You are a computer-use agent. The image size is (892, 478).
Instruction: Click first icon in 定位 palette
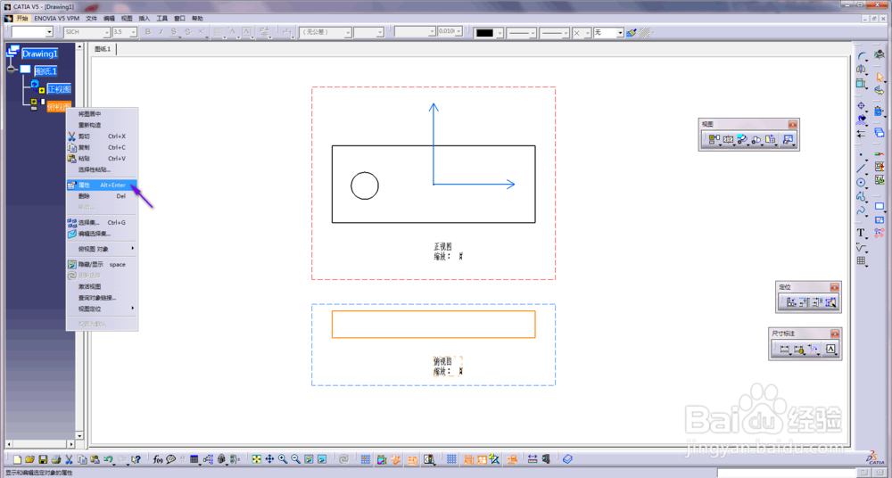click(791, 302)
